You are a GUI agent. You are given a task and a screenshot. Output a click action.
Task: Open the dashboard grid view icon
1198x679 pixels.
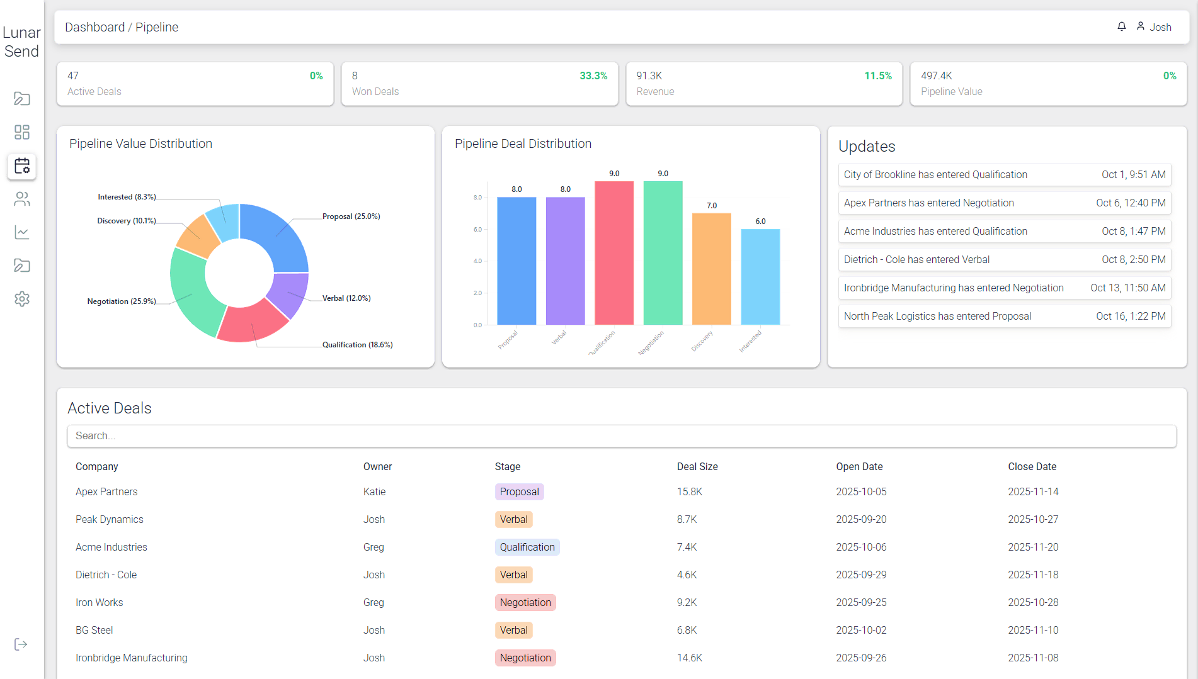coord(22,132)
